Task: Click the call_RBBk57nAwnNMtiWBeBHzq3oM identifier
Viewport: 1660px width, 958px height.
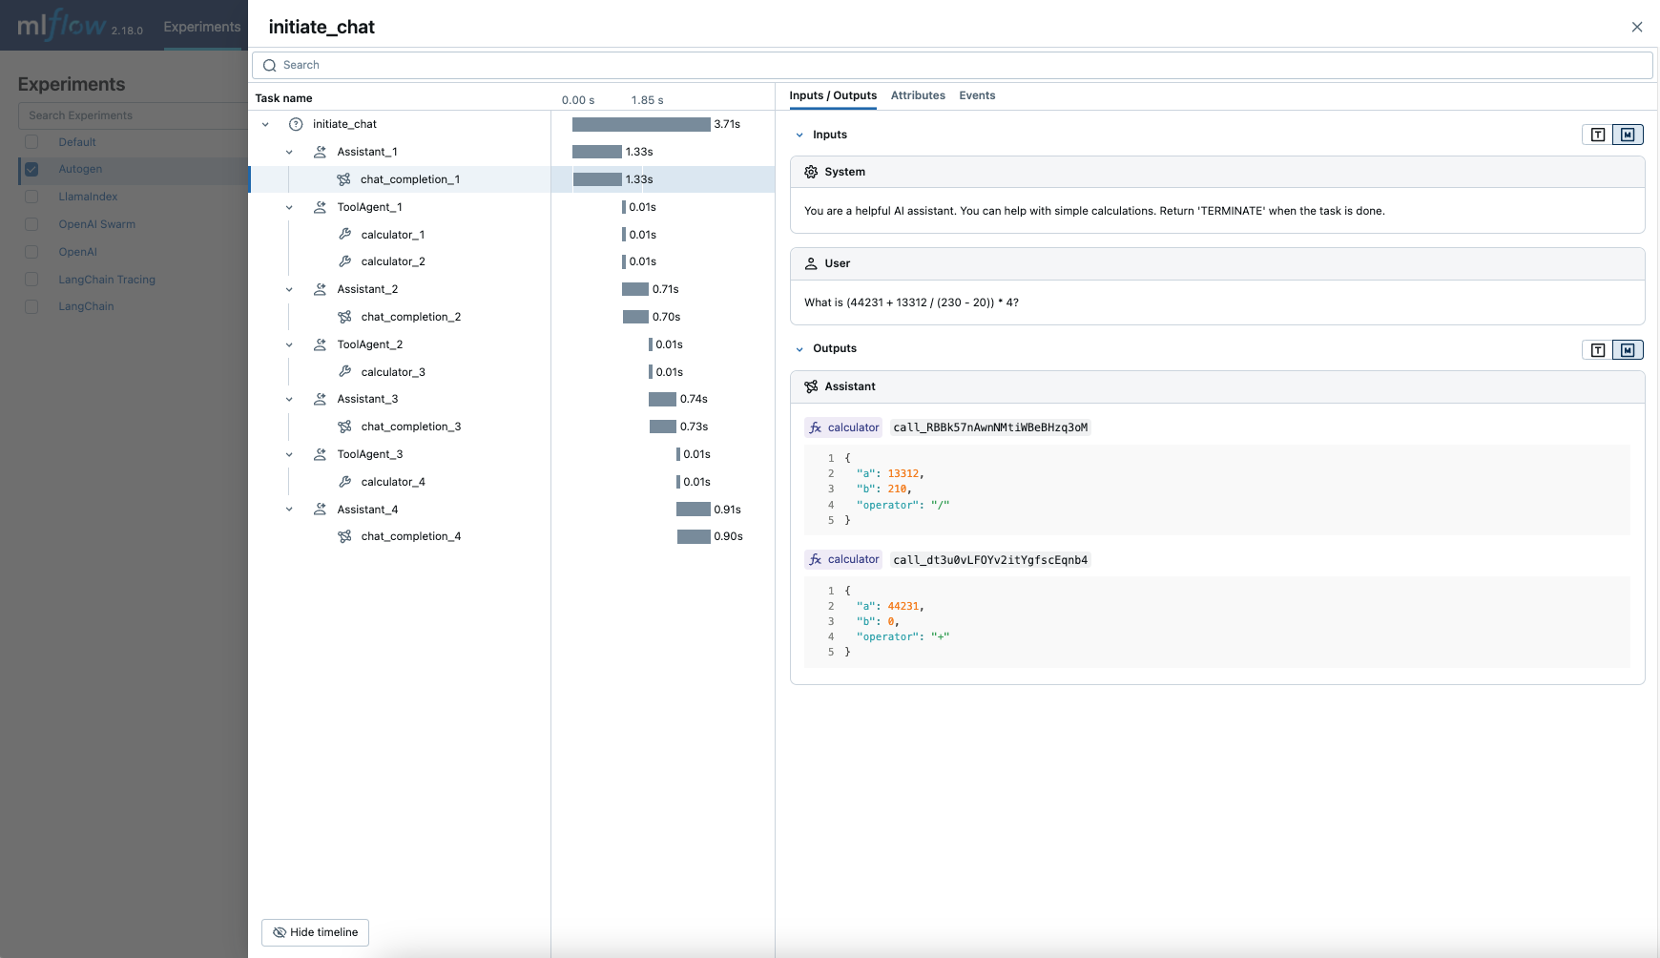Action: click(991, 427)
